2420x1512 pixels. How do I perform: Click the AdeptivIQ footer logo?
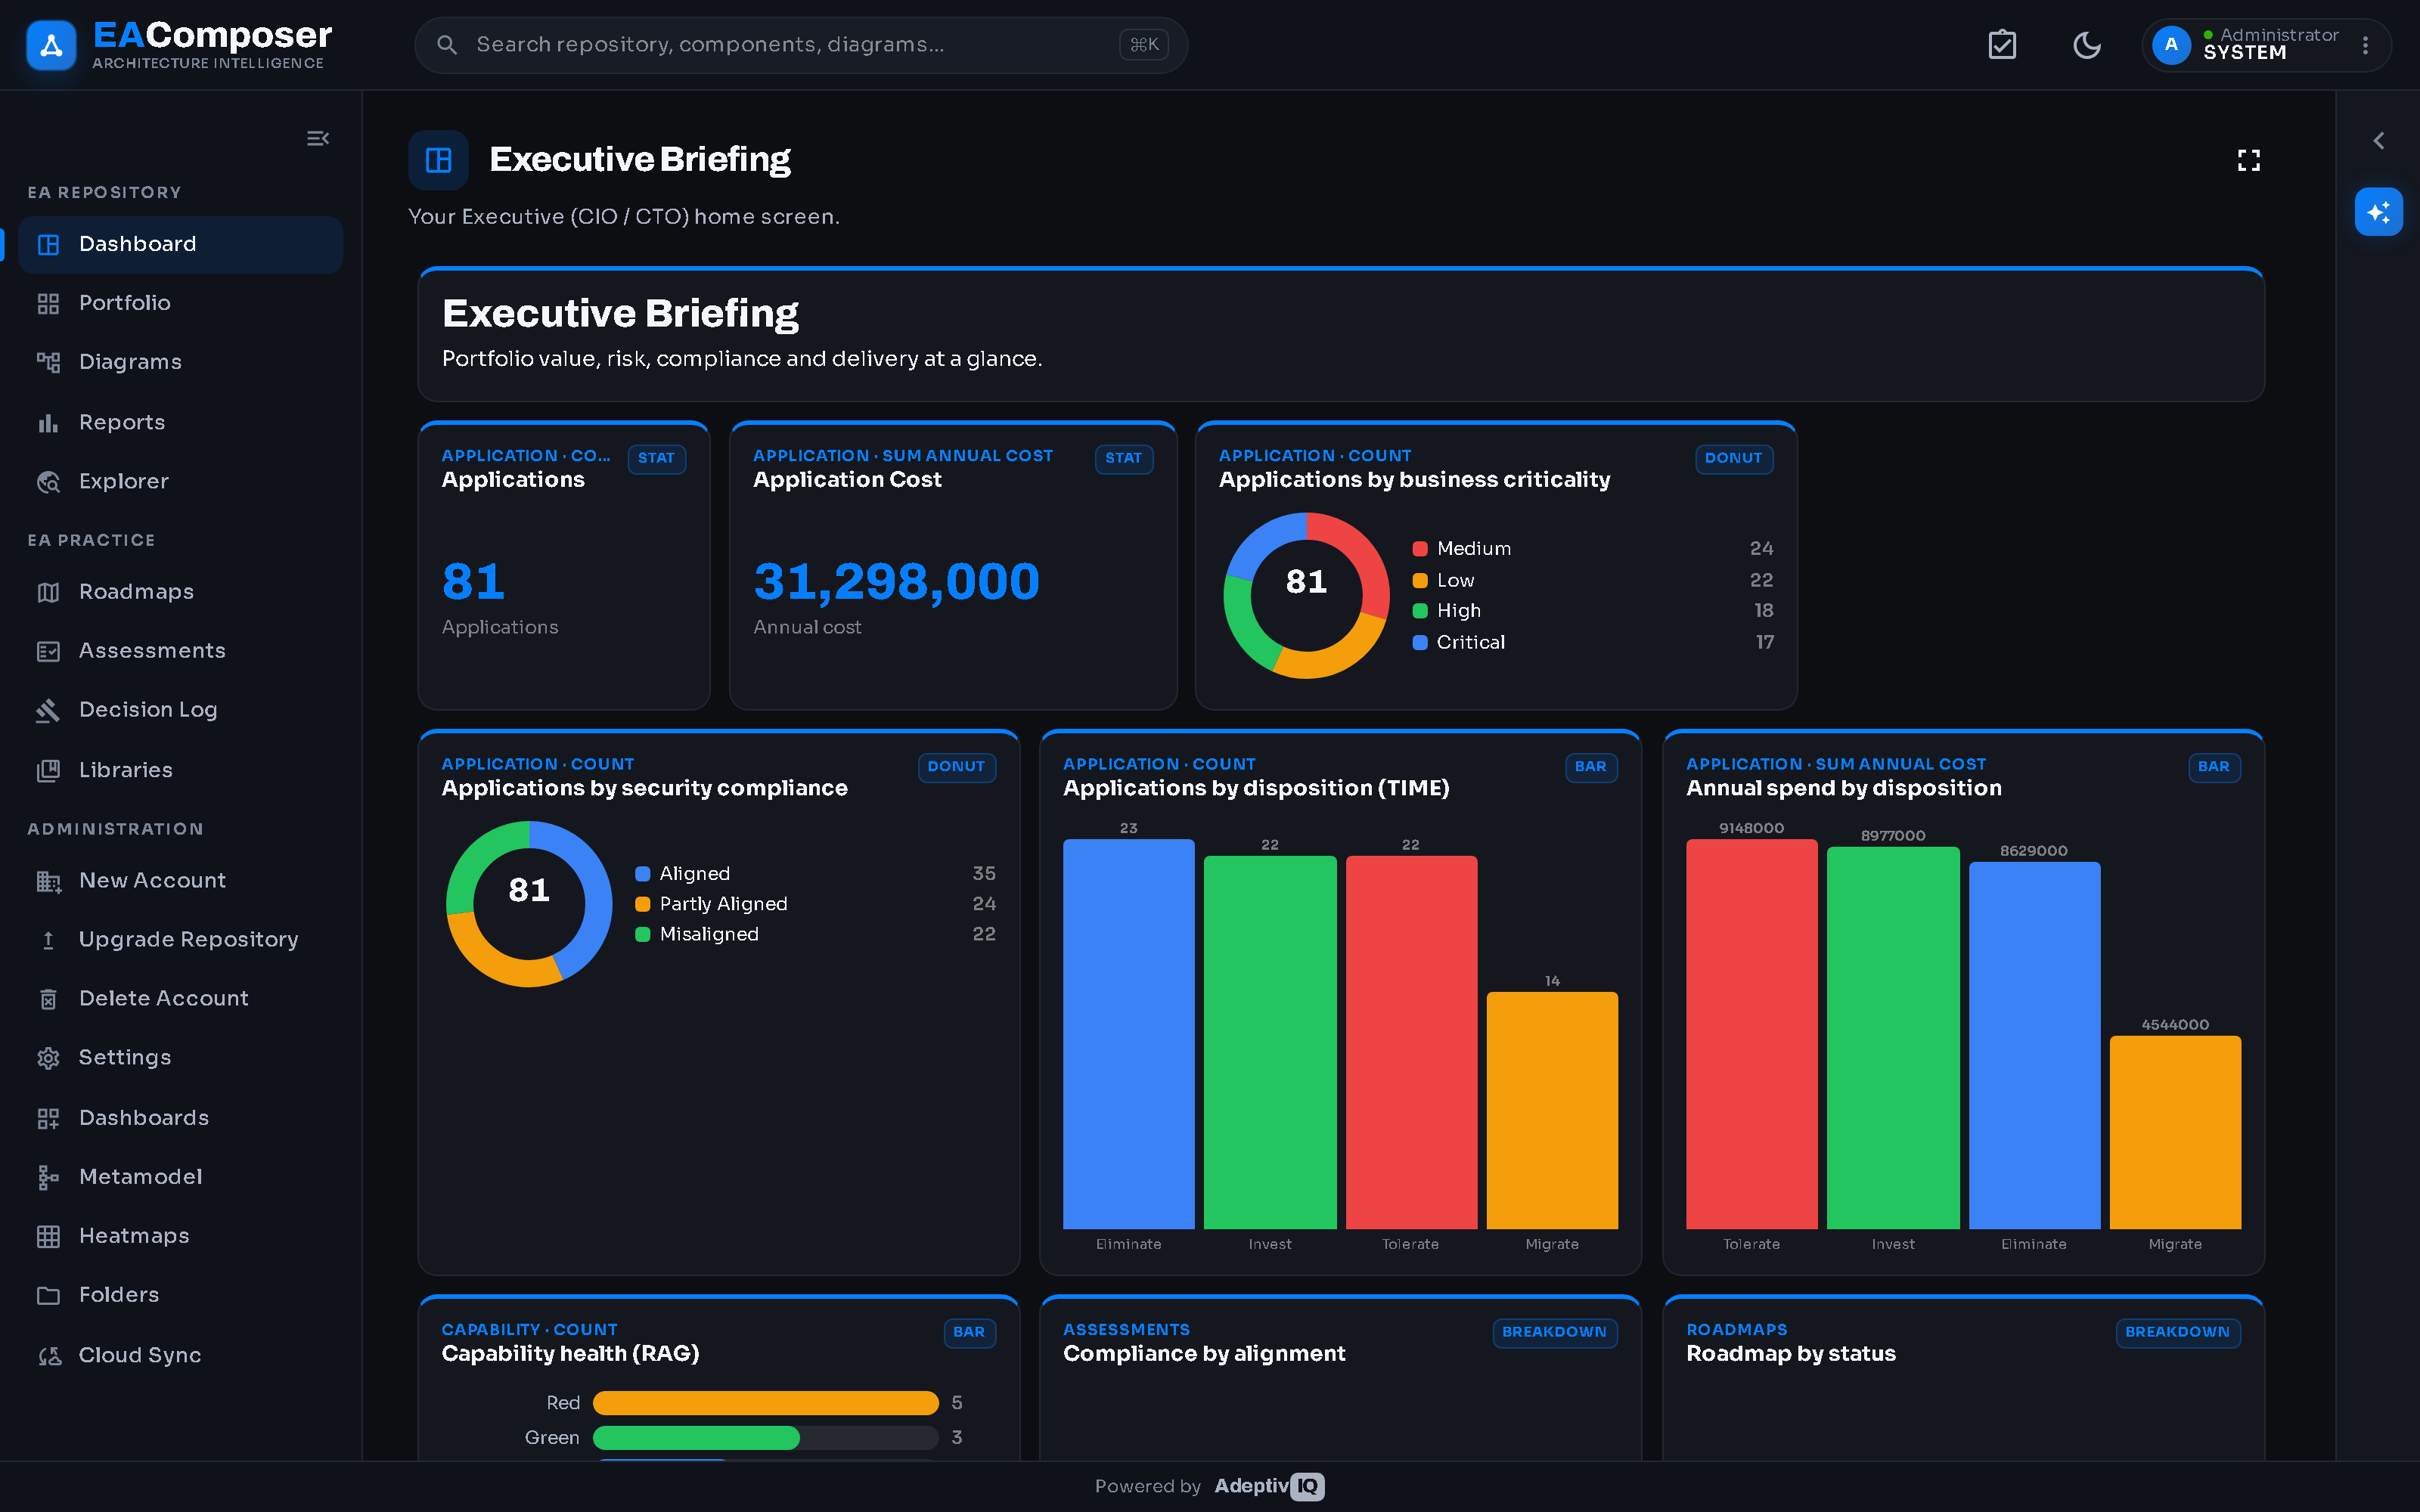(x=1269, y=1486)
